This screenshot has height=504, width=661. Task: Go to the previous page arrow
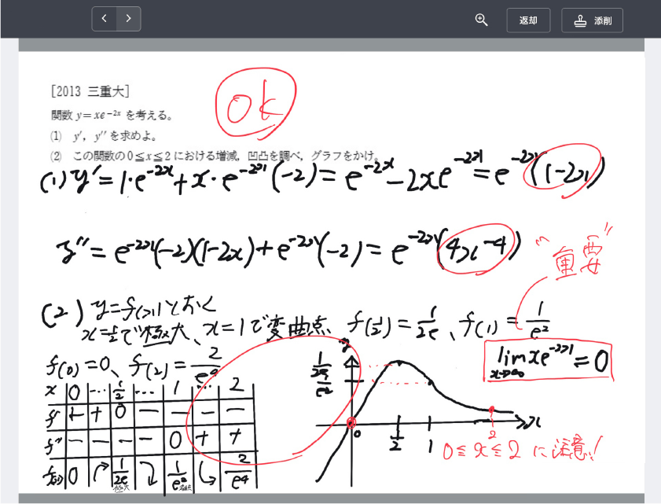104,19
